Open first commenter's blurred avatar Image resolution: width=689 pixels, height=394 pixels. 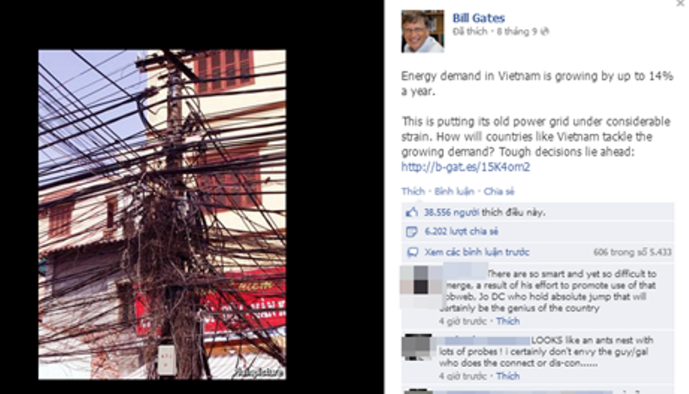point(421,286)
